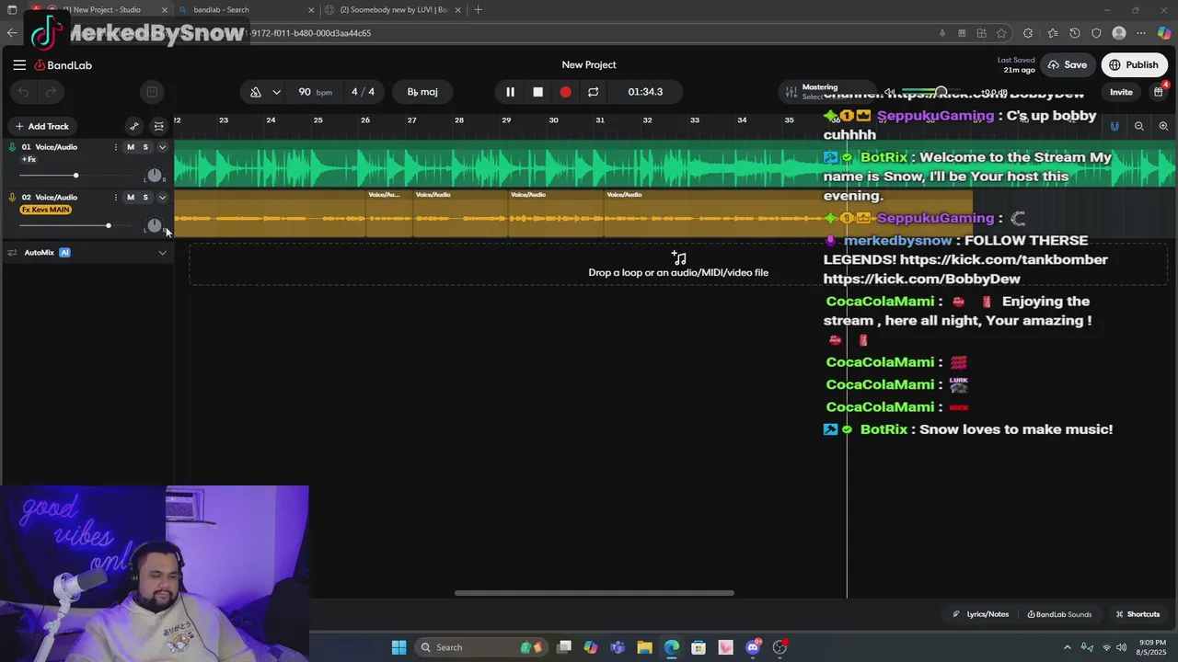This screenshot has height=662, width=1178.
Task: Add page to browser favorites star
Action: pos(1001,33)
